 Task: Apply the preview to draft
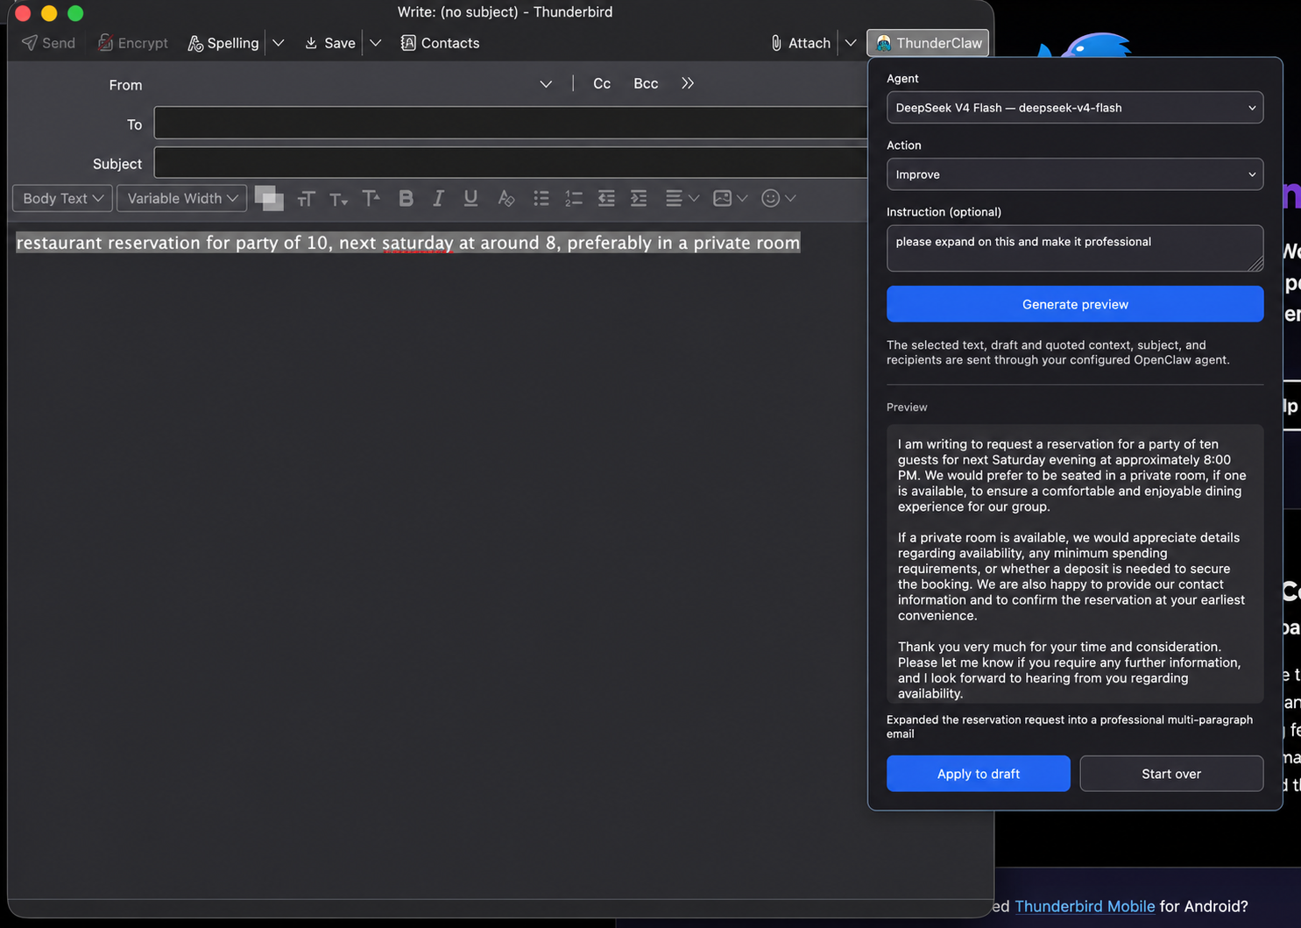pyautogui.click(x=979, y=774)
